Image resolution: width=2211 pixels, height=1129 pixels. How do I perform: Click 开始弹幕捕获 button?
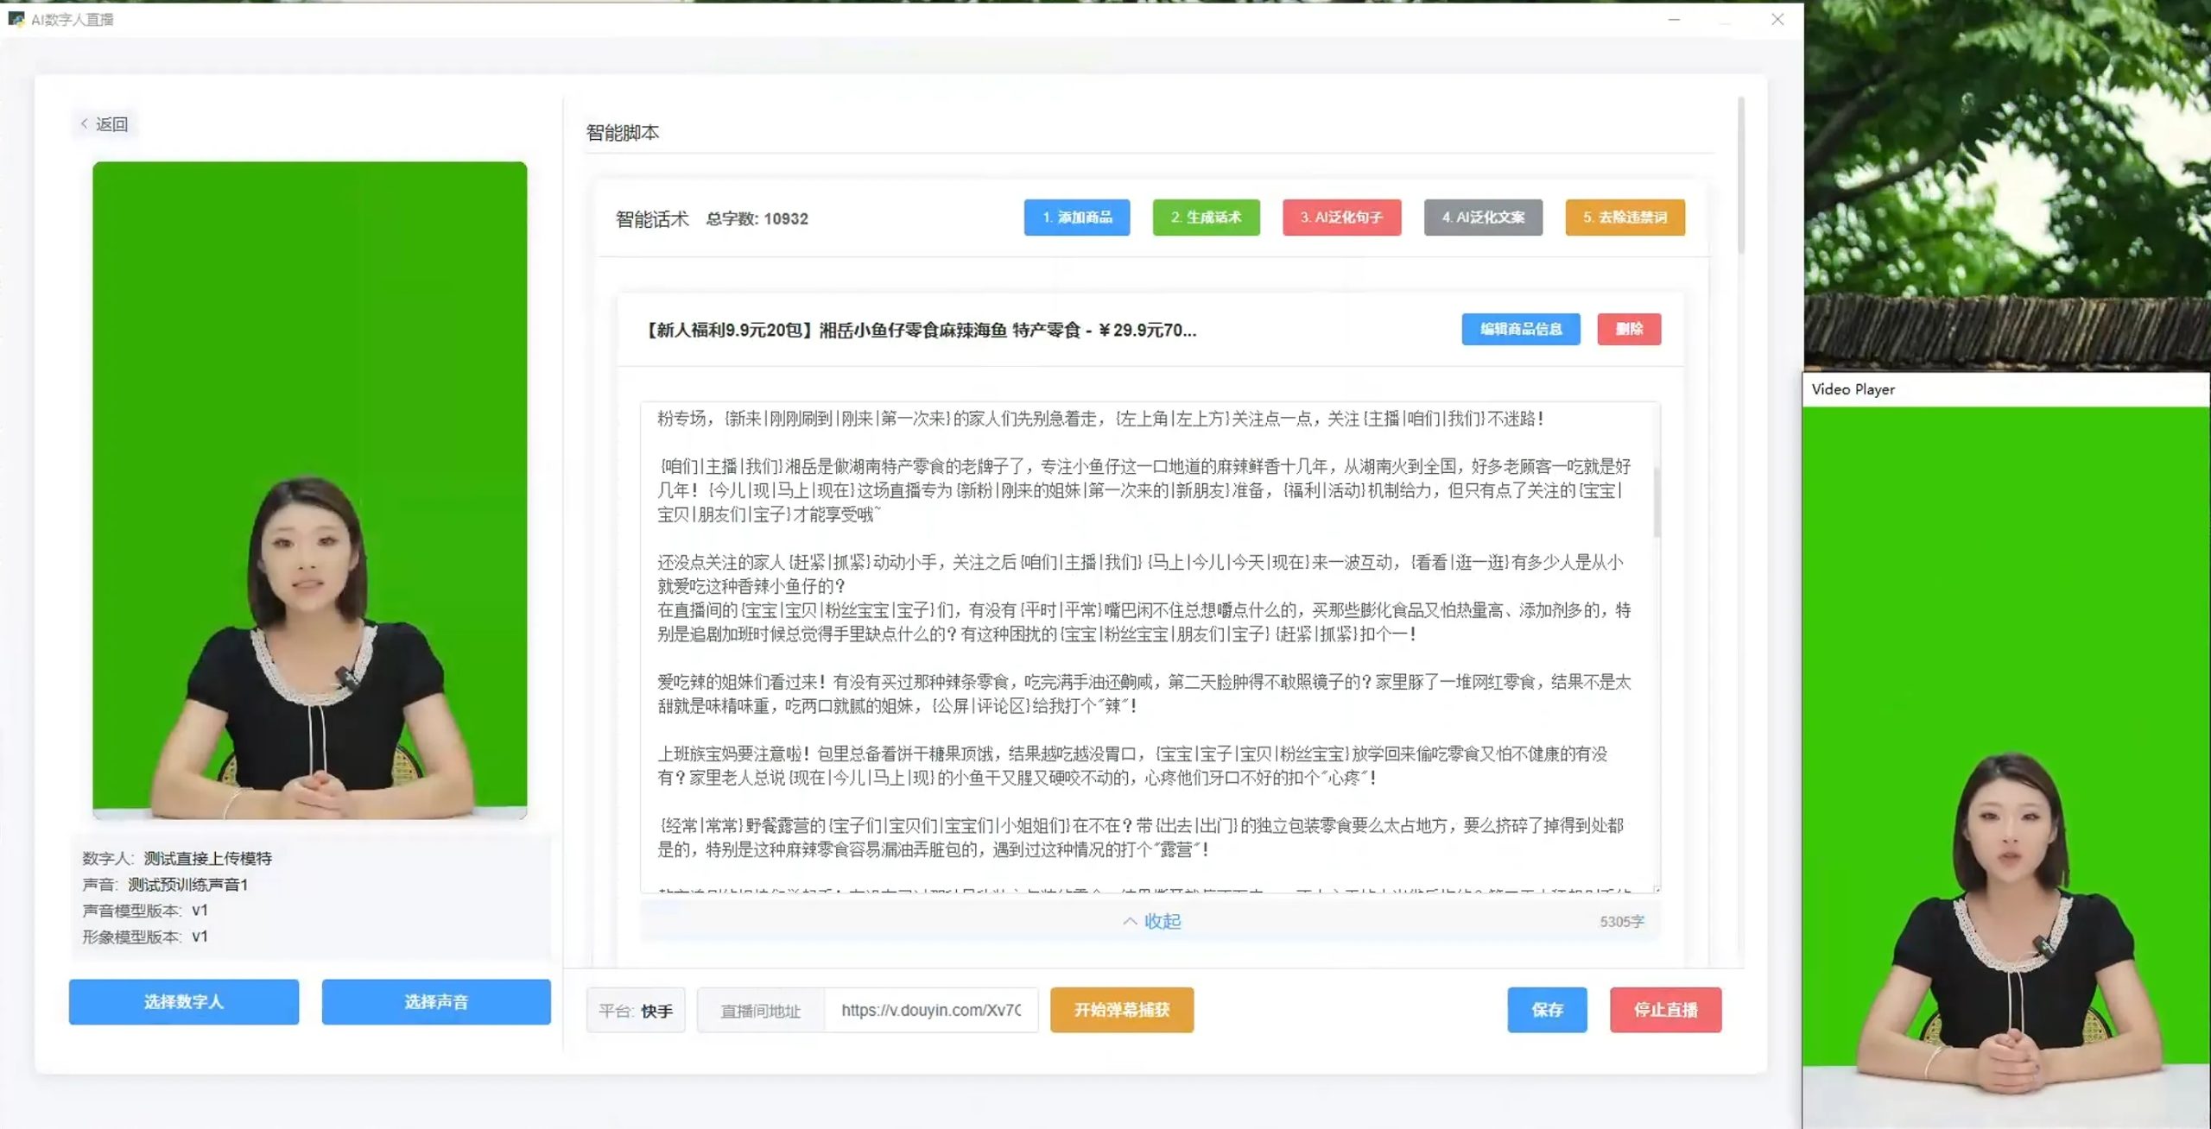[x=1121, y=1010]
